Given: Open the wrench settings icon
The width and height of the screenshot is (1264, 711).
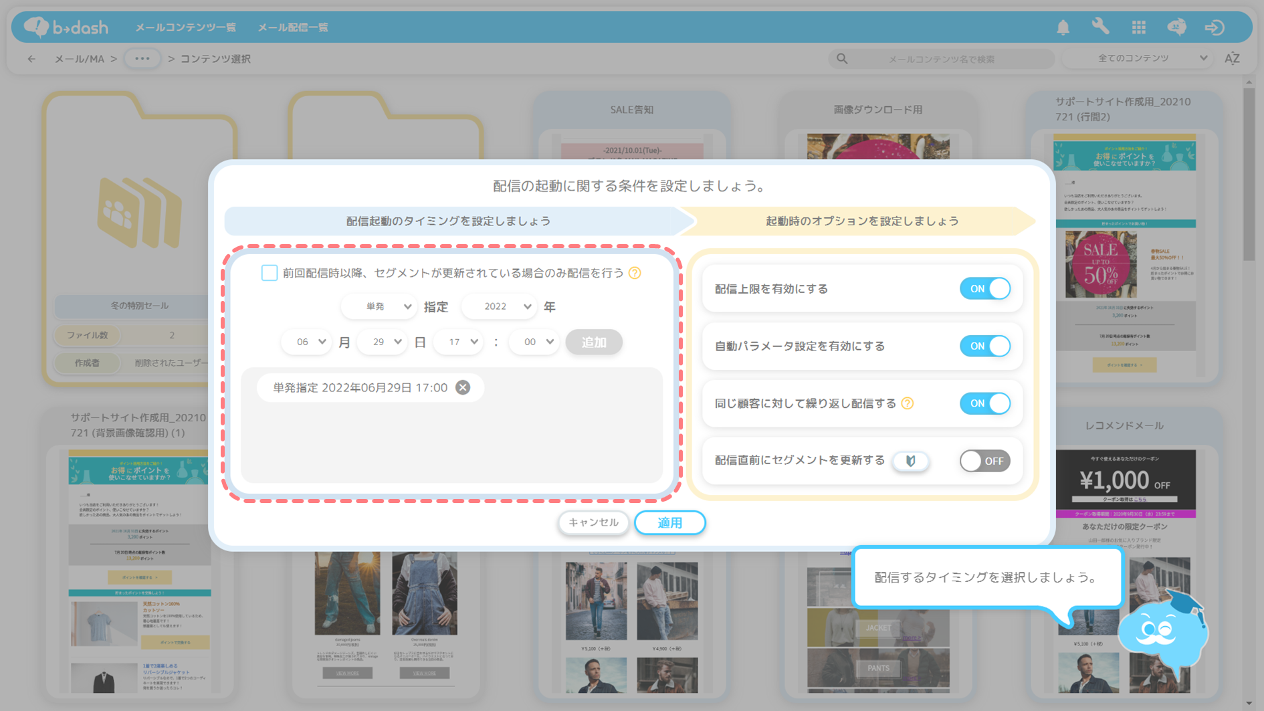Looking at the screenshot, I should (1100, 27).
